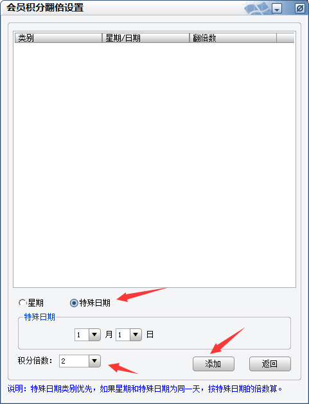Open the day dropdown arrow

point(136,335)
